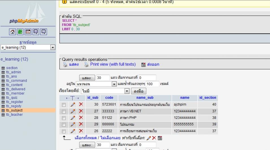
Task: Click table icon beside section
Action: point(3,68)
